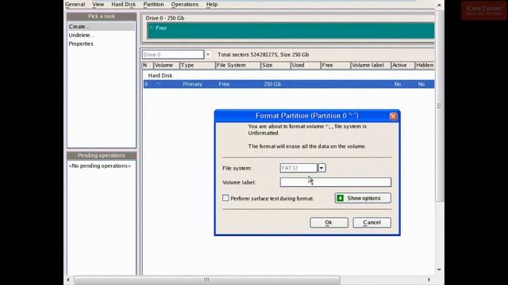
Task: Open the General menu
Action: [x=75, y=4]
